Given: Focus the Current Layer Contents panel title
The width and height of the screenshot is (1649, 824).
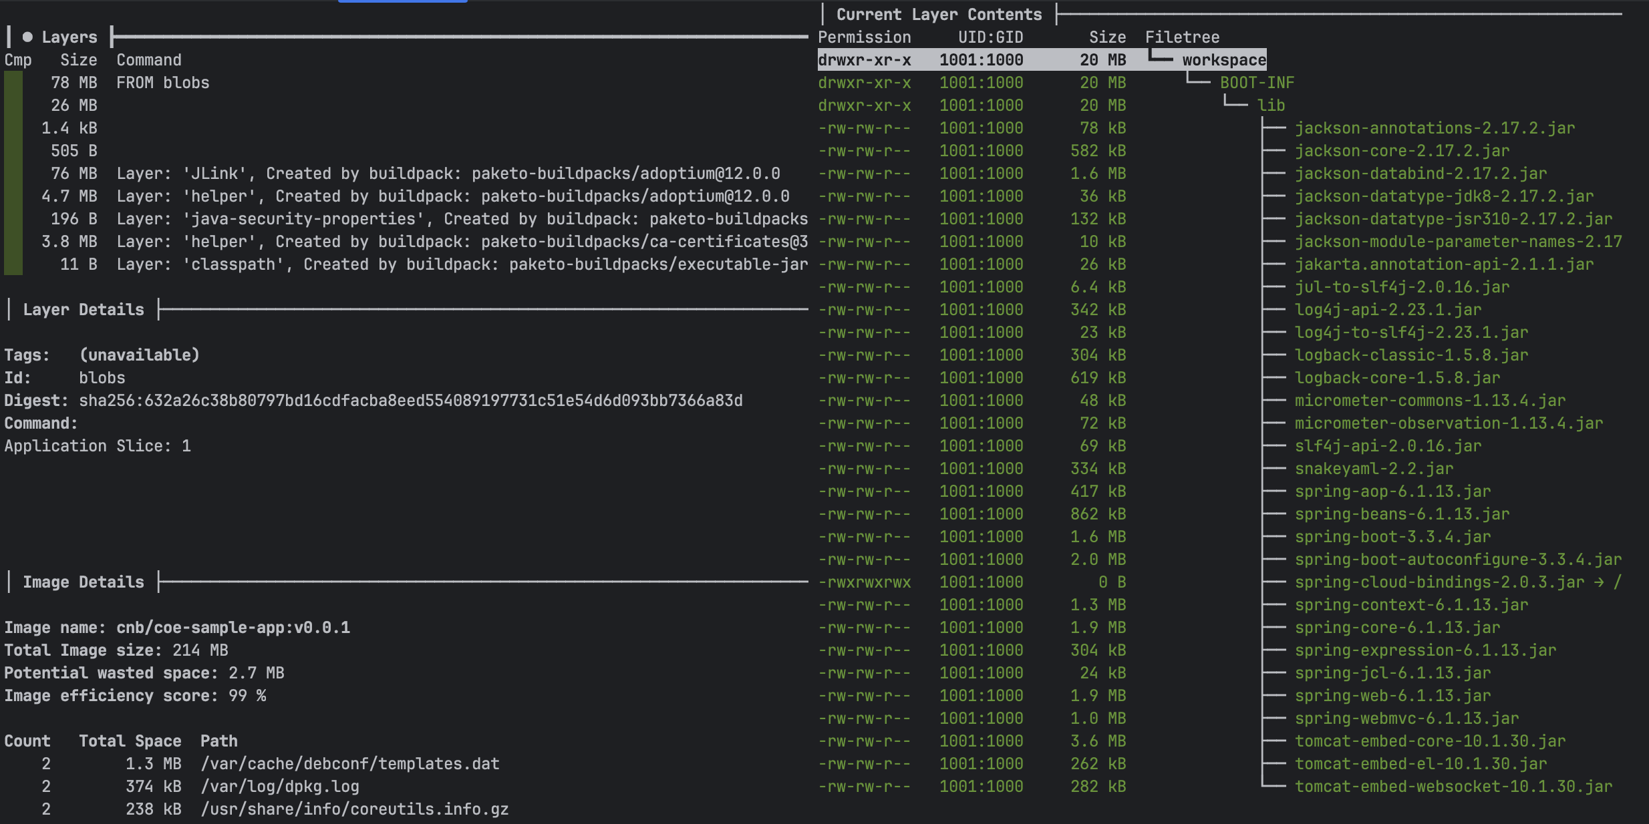Looking at the screenshot, I should (x=938, y=15).
